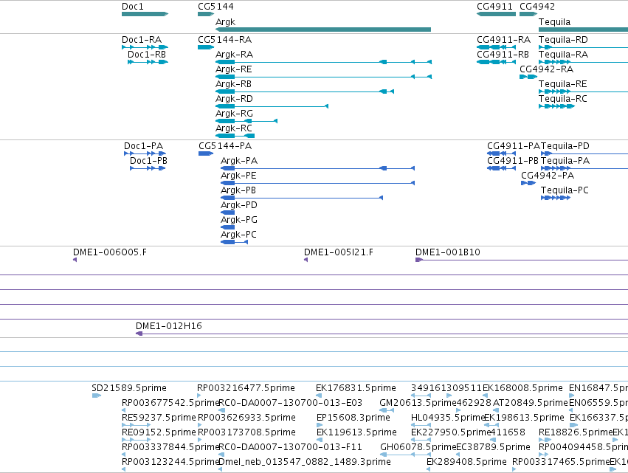This screenshot has width=628, height=473.
Task: Select the CG4942 gene label
Action: coord(537,7)
